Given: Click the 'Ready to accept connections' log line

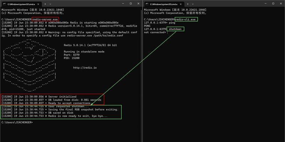Looking at the screenshot, I should [x=46, y=103].
